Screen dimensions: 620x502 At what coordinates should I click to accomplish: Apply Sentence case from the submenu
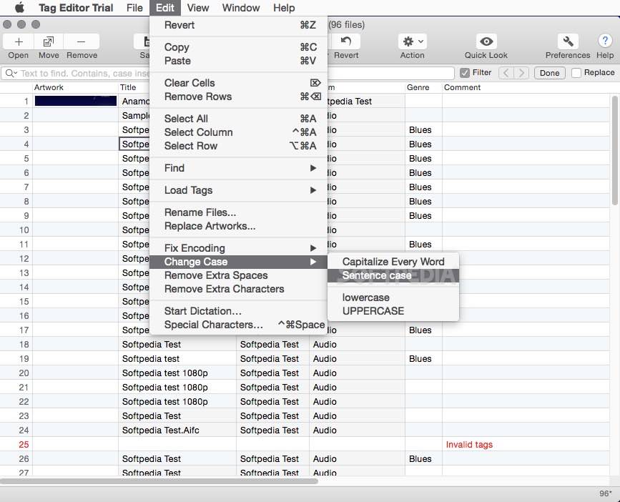[x=377, y=275]
